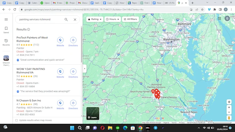Open the results list scrollbar
The width and height of the screenshot is (235, 132).
click(x=81, y=45)
